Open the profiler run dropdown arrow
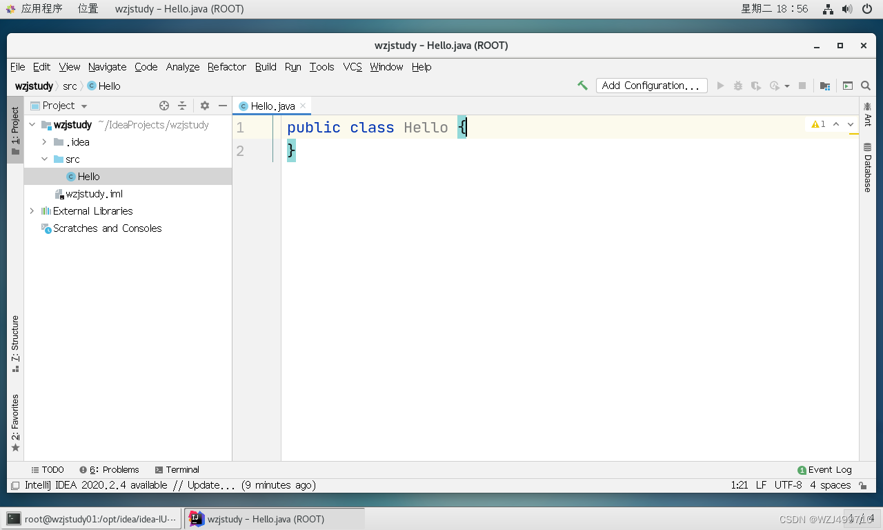Screen dimensions: 883x530 click(787, 86)
